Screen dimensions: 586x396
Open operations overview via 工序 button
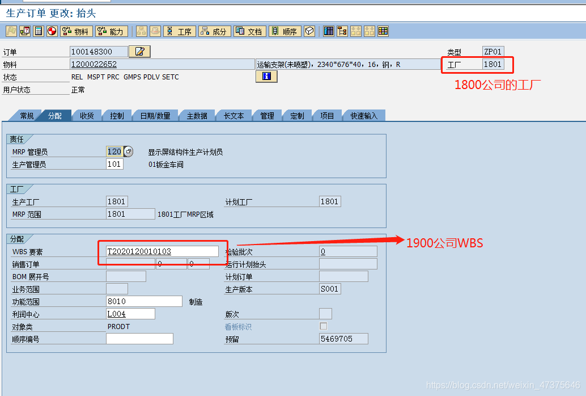(180, 31)
